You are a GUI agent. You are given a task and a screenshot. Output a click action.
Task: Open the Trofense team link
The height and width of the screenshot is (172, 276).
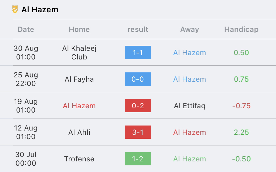[x=79, y=159]
